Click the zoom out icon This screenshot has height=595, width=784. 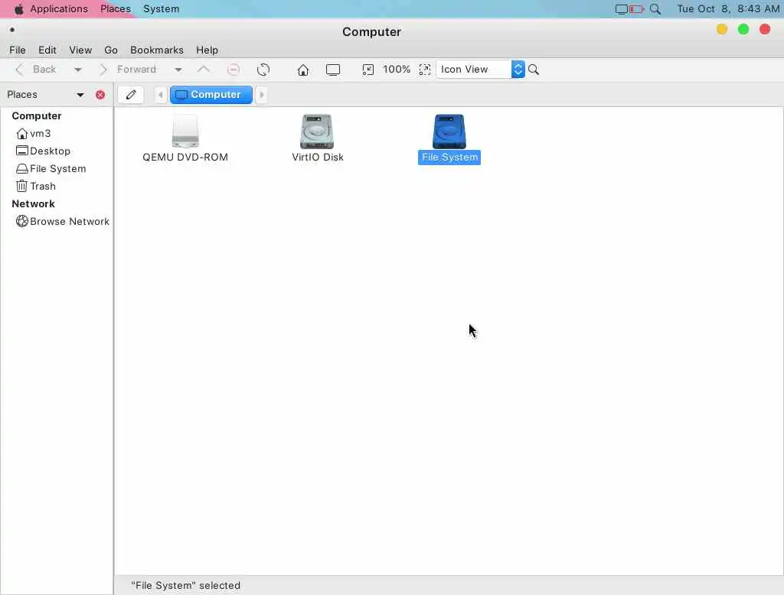tap(368, 70)
